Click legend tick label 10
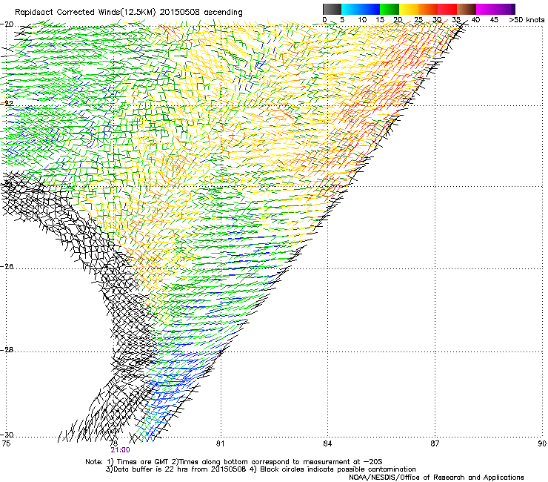This screenshot has width=548, height=482. [362, 20]
